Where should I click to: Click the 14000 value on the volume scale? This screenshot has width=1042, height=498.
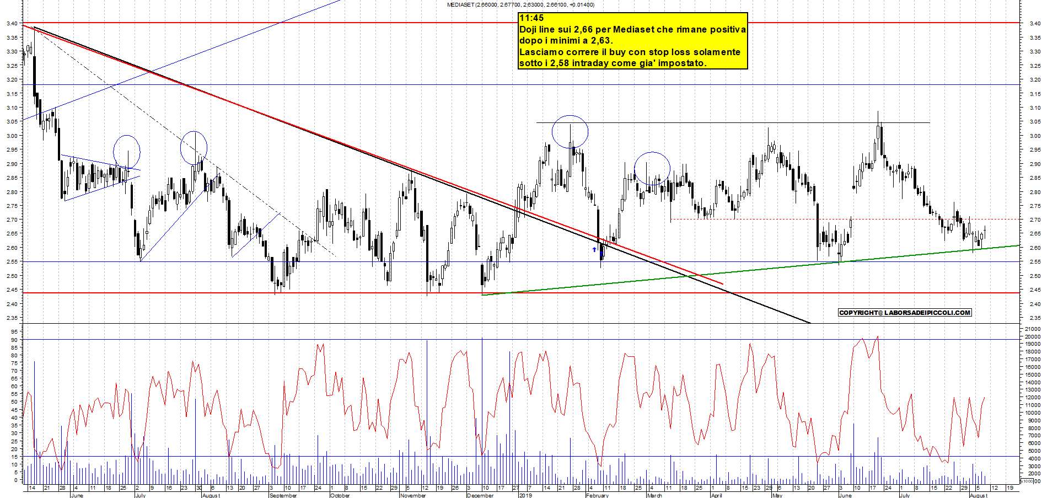click(1032, 383)
